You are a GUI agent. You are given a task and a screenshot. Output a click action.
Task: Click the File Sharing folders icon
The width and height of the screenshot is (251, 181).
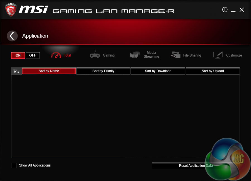coord(176,55)
